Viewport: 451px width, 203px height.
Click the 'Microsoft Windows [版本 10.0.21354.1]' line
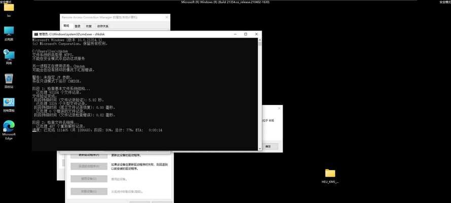67,40
